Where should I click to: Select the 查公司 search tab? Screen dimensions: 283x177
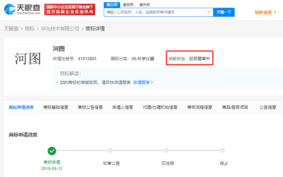(111, 4)
